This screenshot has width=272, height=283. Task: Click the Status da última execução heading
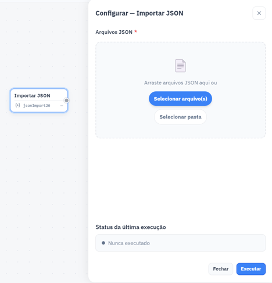pos(131,227)
